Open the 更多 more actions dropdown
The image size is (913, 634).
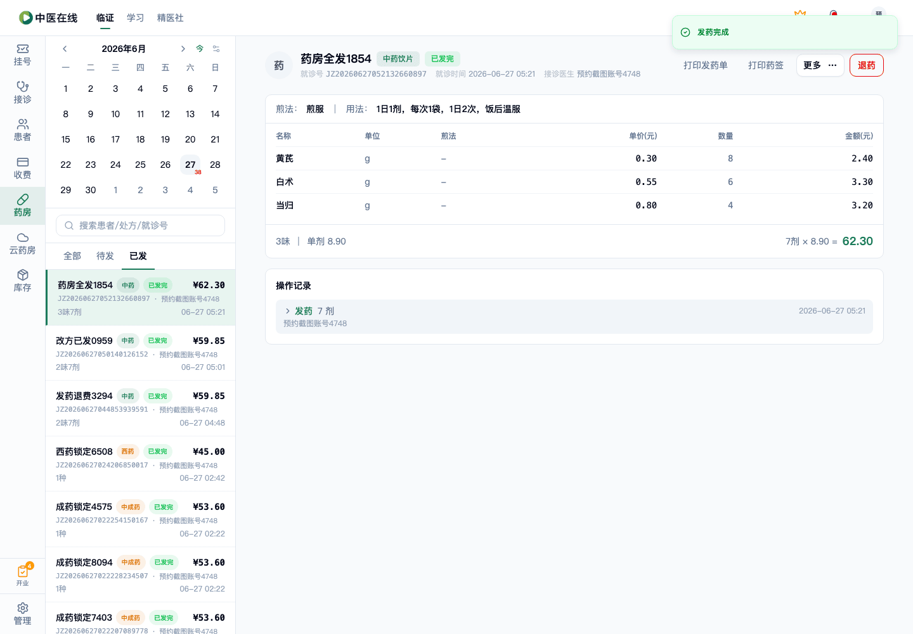820,65
